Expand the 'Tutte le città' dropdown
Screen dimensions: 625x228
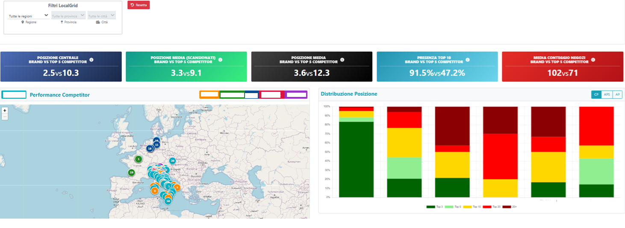coord(102,15)
